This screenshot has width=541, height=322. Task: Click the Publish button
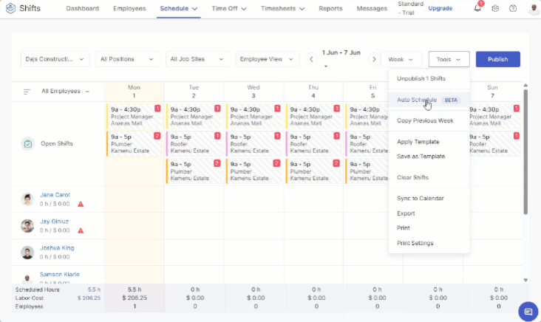(498, 59)
